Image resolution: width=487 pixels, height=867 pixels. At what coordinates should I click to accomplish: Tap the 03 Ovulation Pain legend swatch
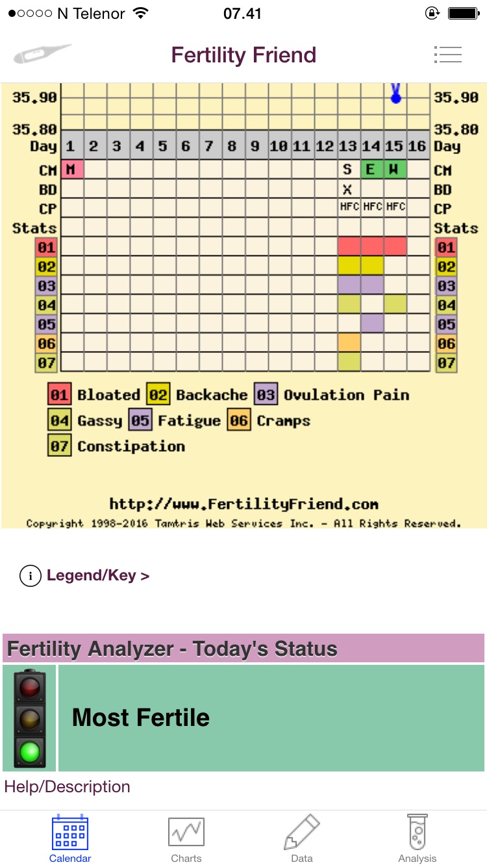pyautogui.click(x=266, y=395)
